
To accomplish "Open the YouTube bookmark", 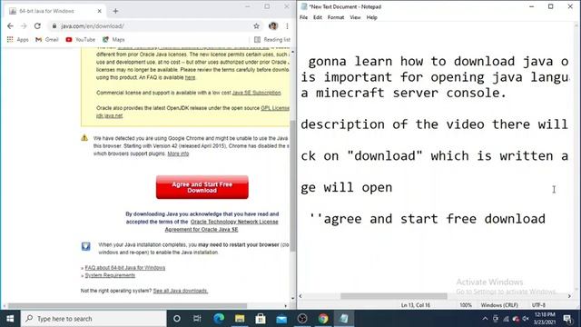I will click(81, 39).
